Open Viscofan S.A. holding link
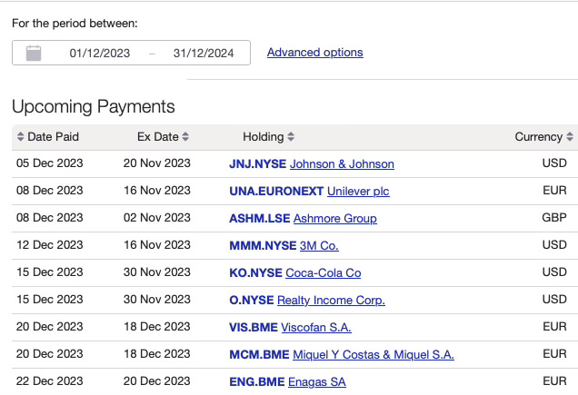This screenshot has height=395, width=578. (316, 328)
